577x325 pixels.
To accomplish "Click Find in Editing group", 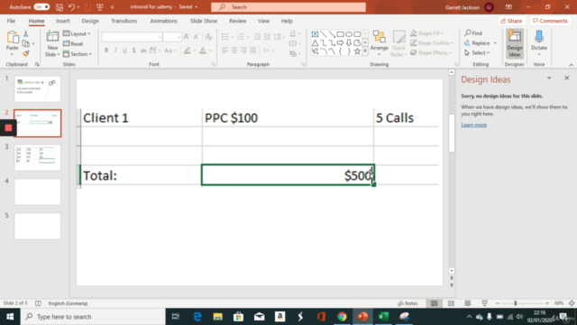I will pyautogui.click(x=473, y=33).
